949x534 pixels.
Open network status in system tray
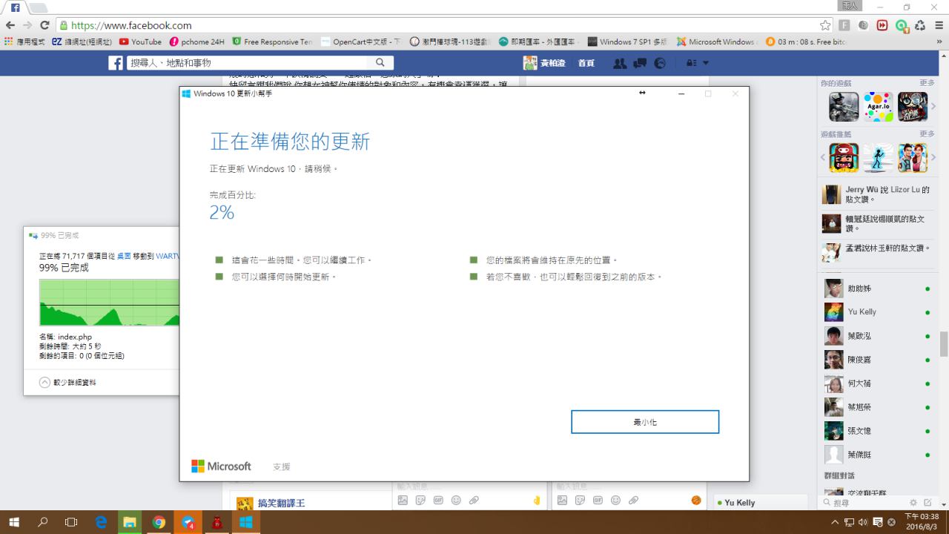(x=850, y=522)
